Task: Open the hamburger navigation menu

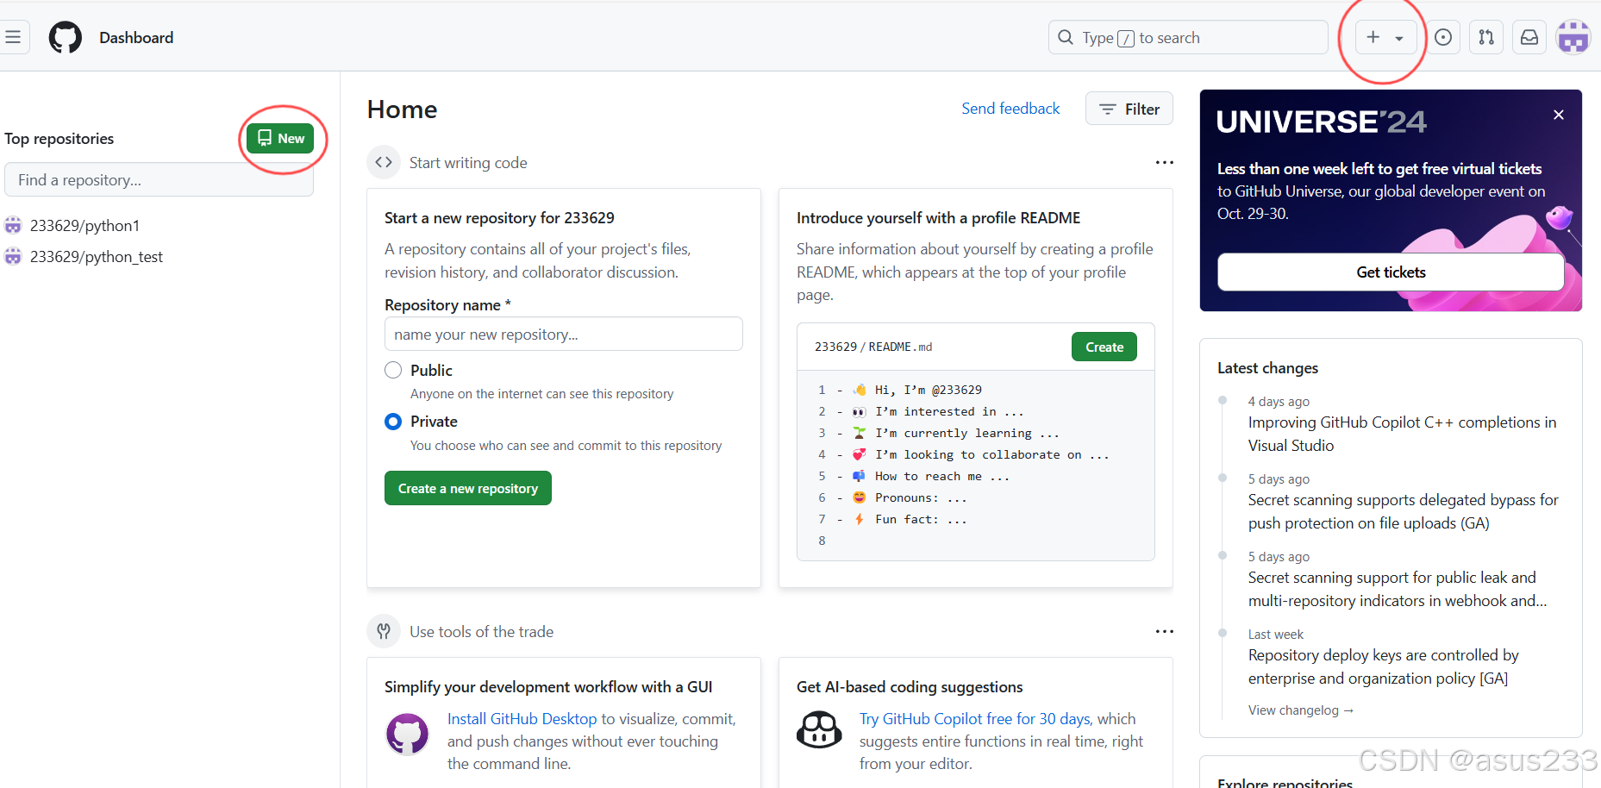Action: 14,37
